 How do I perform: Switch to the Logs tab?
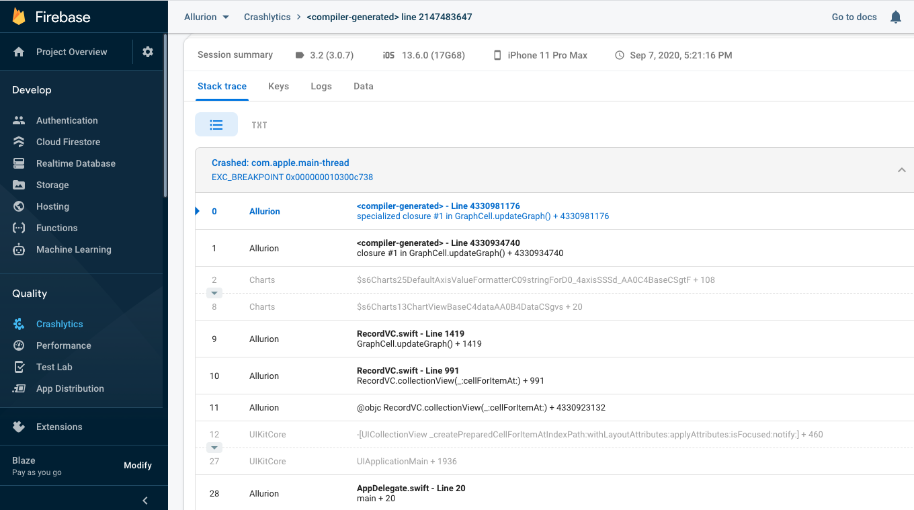pos(321,86)
